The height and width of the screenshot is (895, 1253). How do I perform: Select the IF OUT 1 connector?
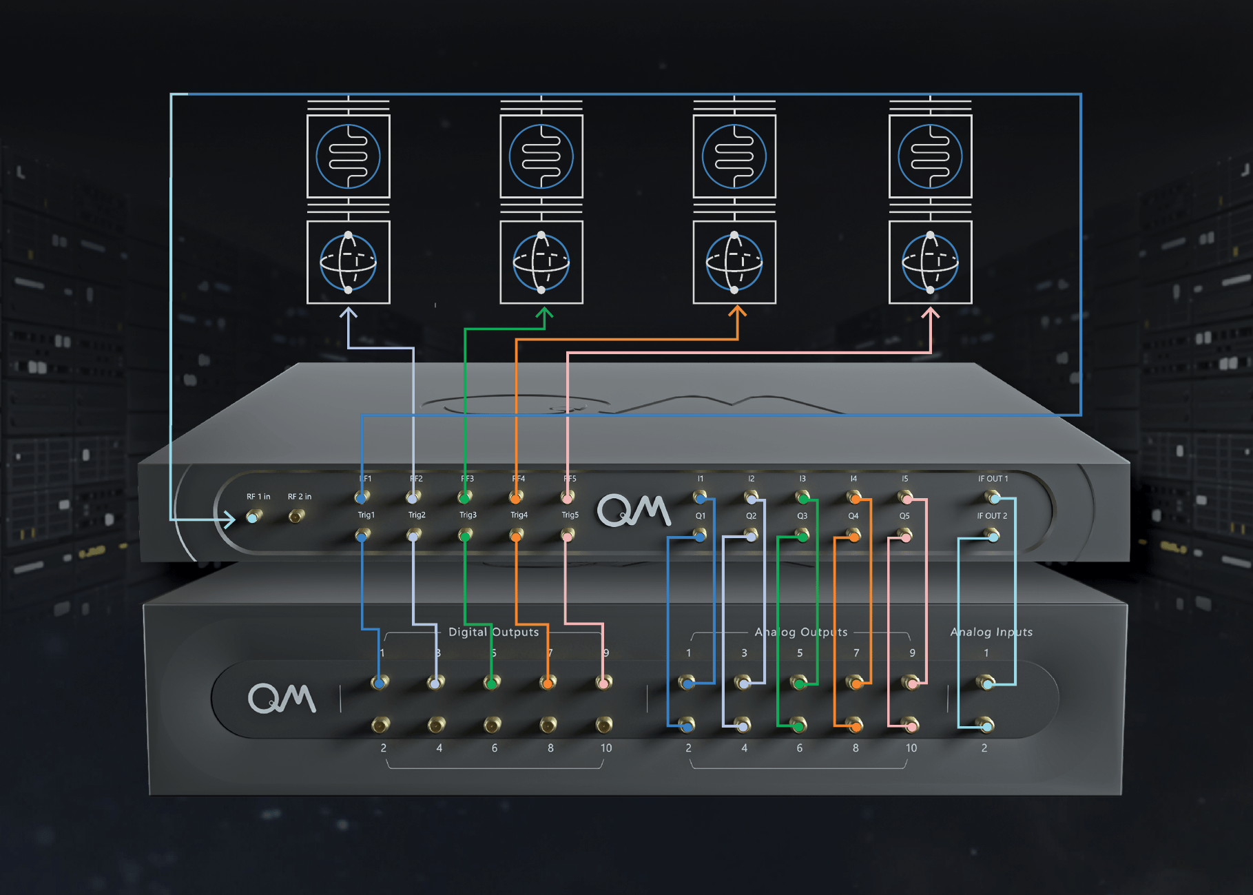pos(993,497)
